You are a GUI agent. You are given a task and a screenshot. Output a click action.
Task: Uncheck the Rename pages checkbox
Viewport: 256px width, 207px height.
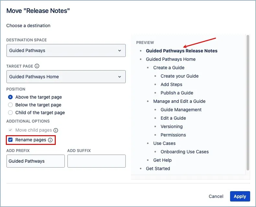10,140
